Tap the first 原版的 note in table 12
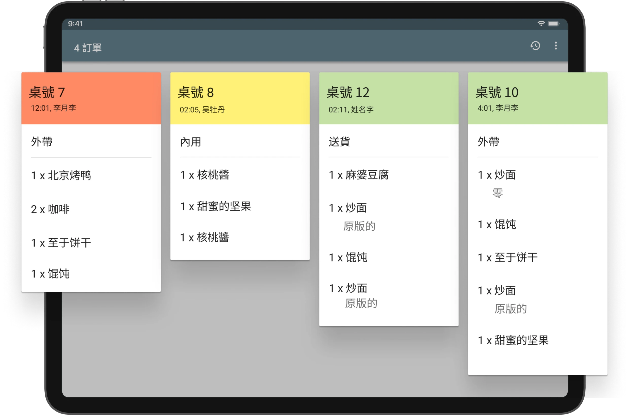The width and height of the screenshot is (629, 415). point(359,226)
